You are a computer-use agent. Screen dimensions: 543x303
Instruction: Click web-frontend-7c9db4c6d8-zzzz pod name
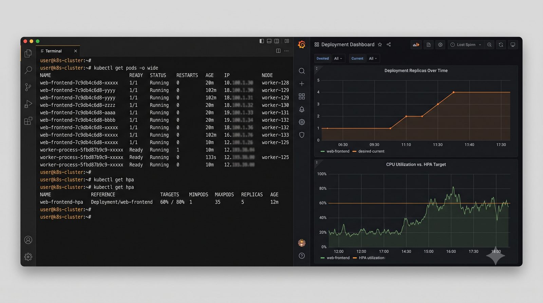coord(78,105)
